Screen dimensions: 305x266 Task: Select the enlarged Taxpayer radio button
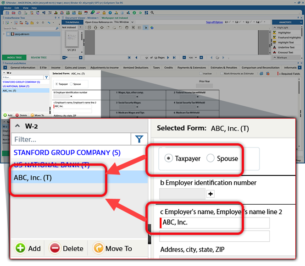(x=168, y=158)
